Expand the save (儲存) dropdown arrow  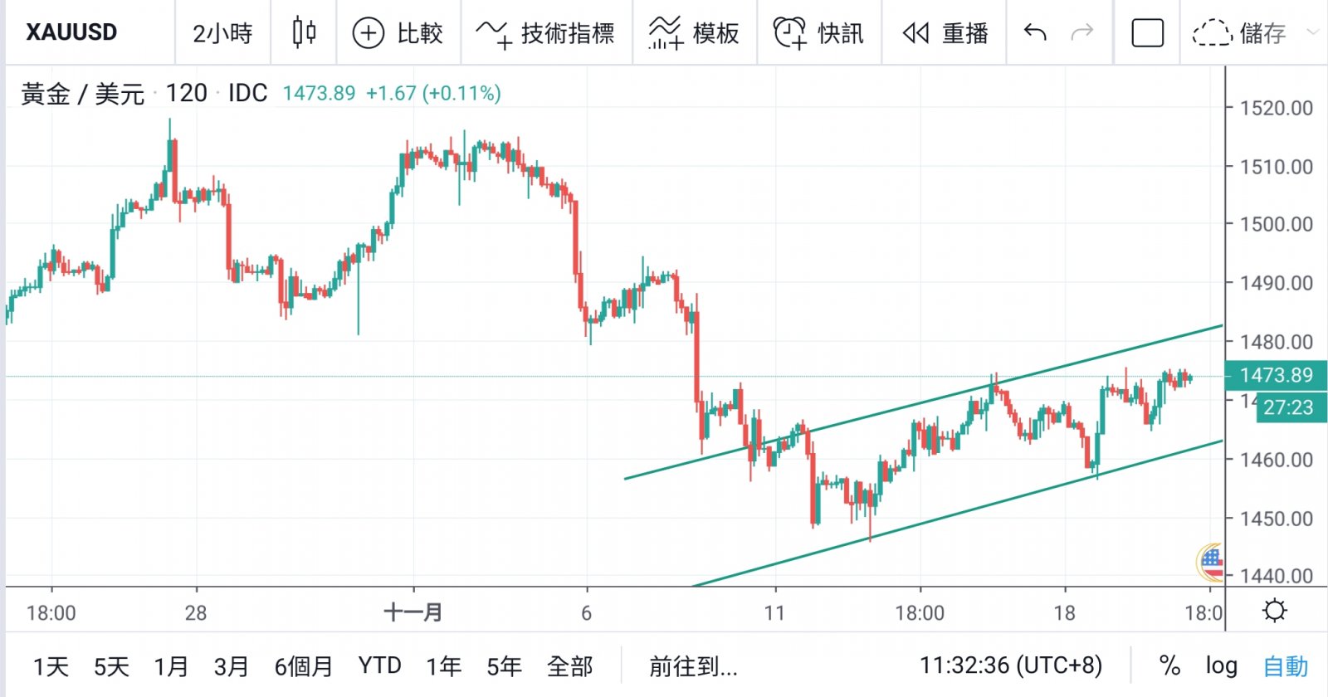1312,32
